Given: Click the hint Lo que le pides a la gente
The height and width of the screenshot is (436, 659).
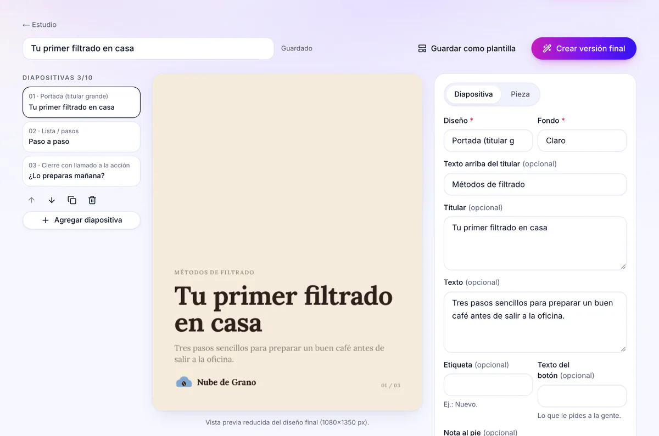Looking at the screenshot, I should [x=579, y=415].
